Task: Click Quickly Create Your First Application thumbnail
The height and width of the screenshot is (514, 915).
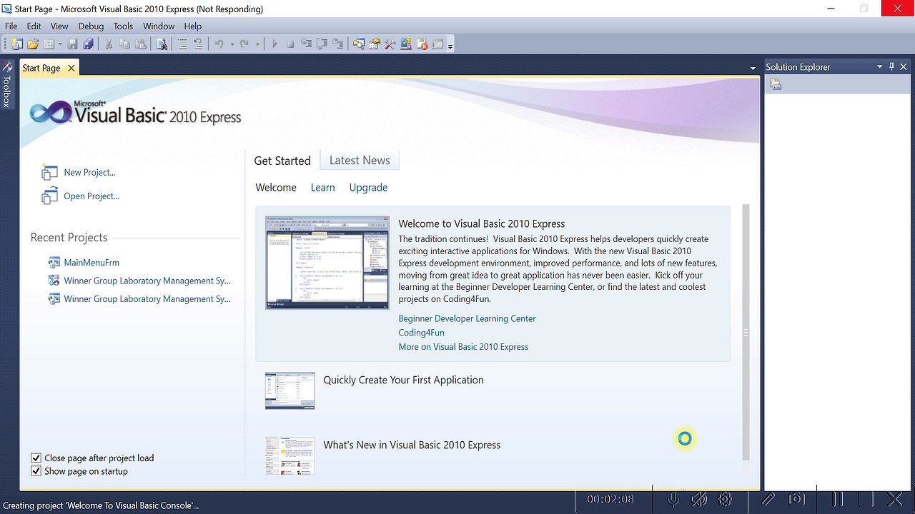Action: [x=290, y=390]
